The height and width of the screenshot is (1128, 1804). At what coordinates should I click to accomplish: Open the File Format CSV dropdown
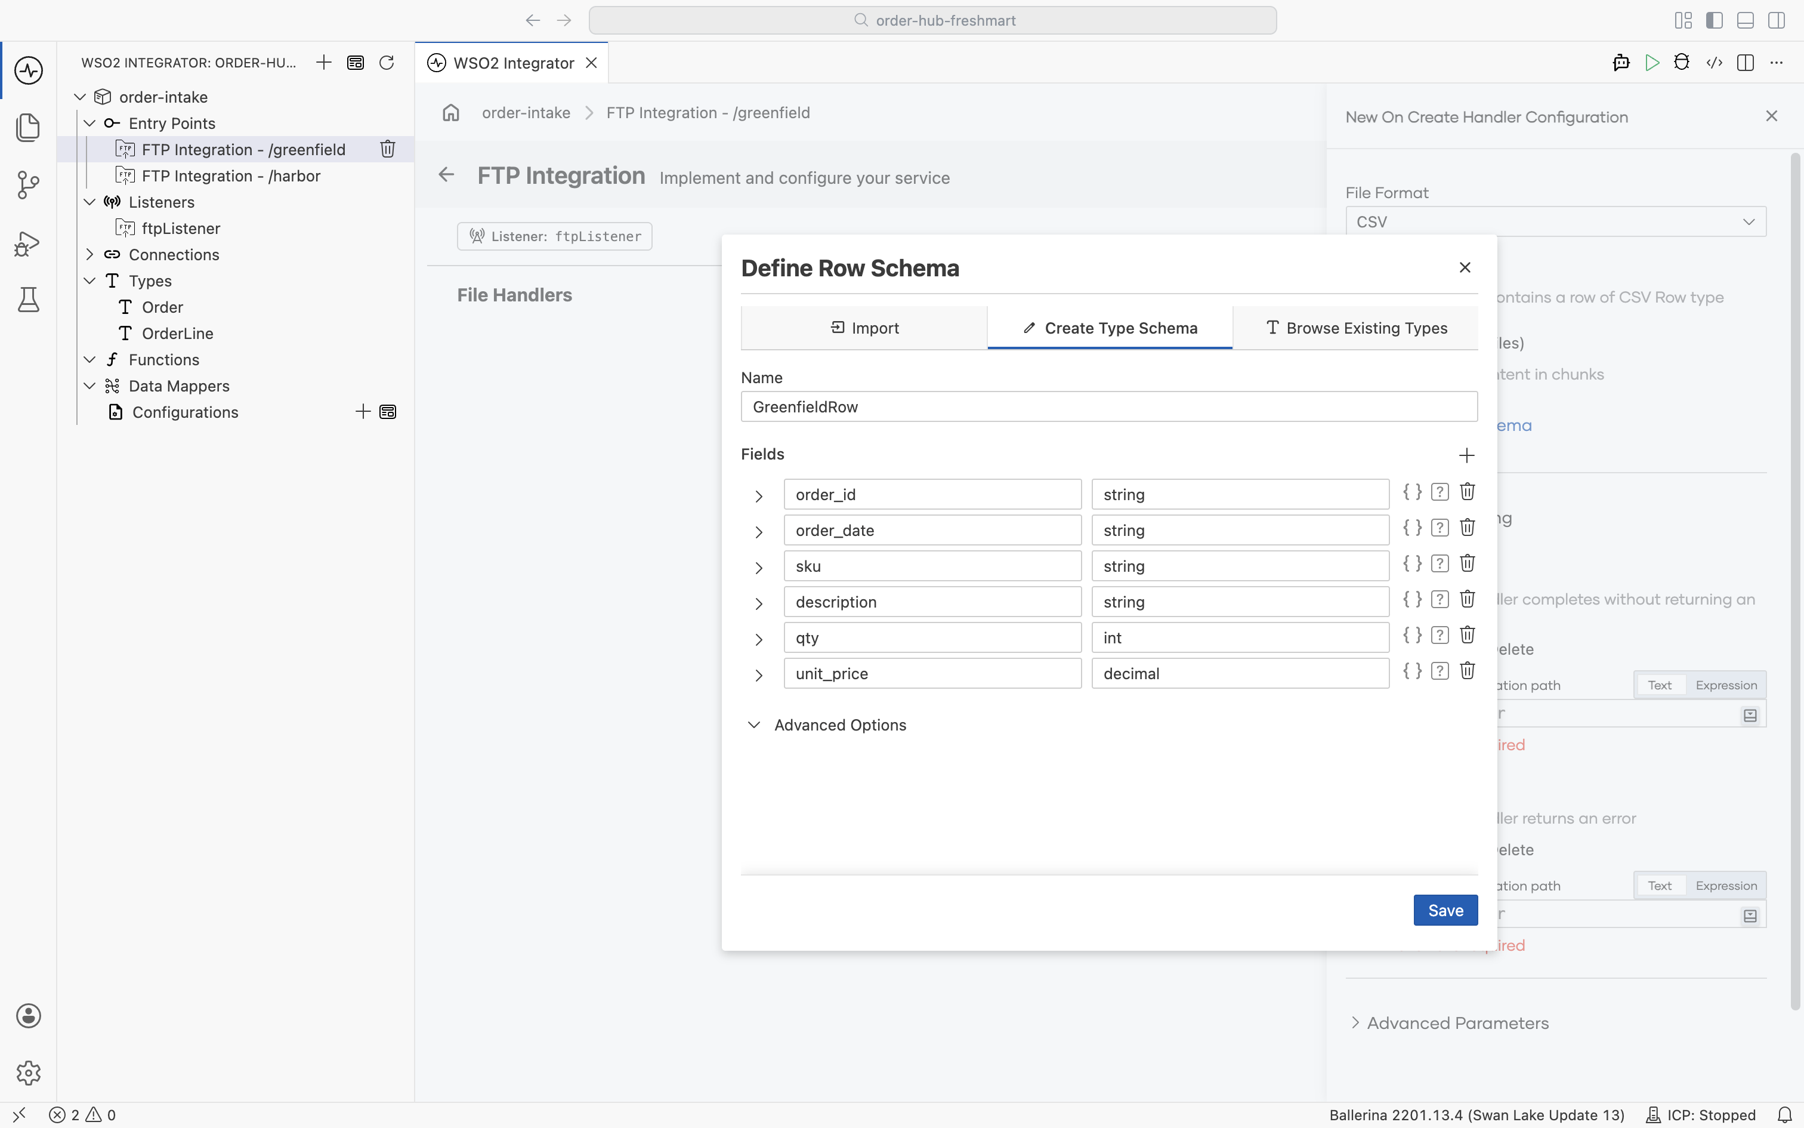1556,221
